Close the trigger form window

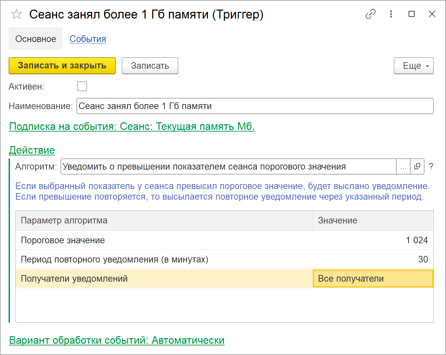pyautogui.click(x=432, y=14)
